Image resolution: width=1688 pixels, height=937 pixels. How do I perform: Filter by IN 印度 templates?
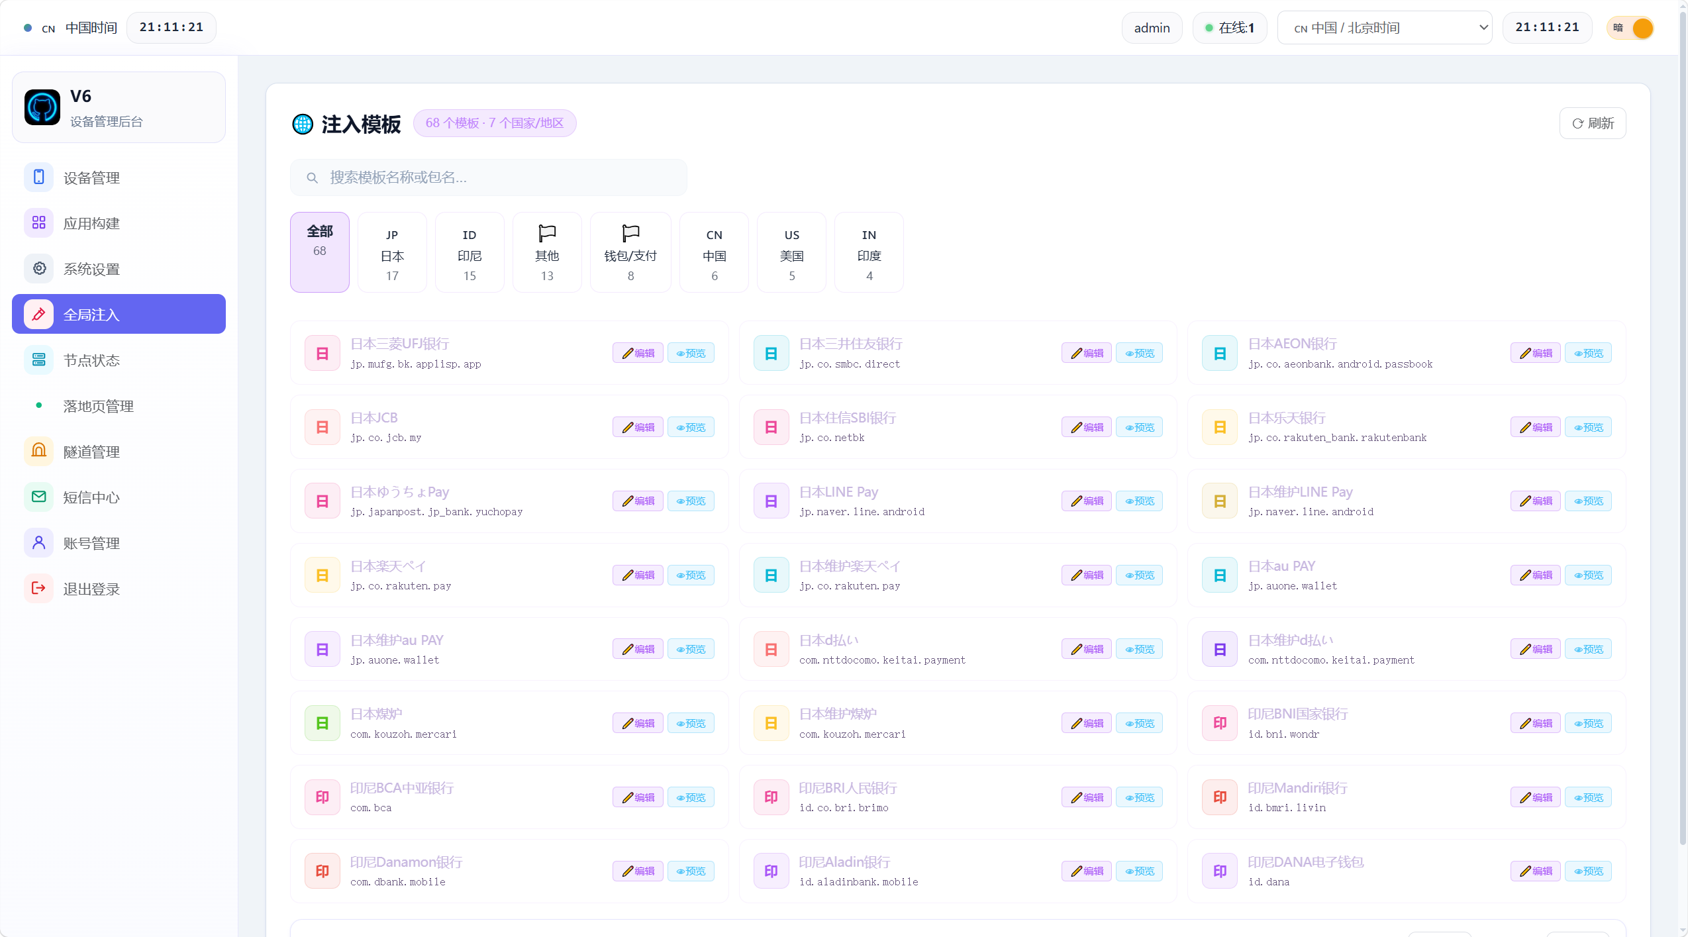point(869,252)
